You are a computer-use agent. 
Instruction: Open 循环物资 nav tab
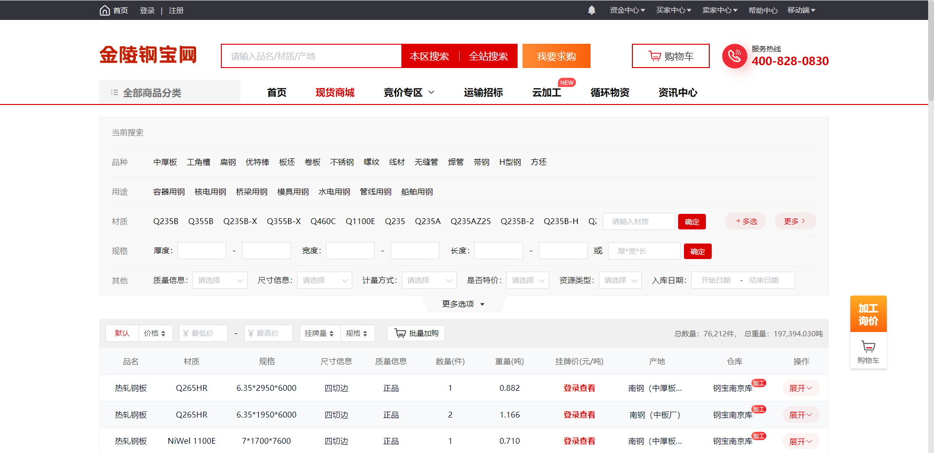tap(610, 92)
